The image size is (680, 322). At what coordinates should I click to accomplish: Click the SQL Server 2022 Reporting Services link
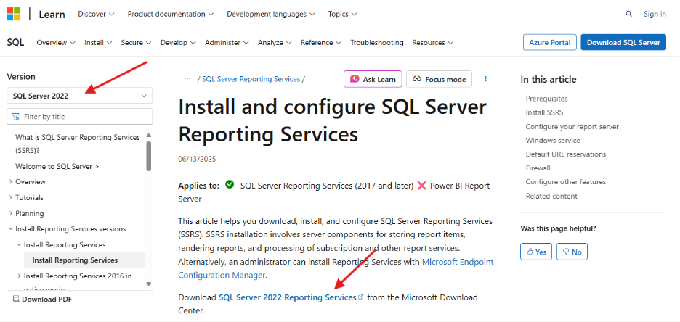coord(288,297)
